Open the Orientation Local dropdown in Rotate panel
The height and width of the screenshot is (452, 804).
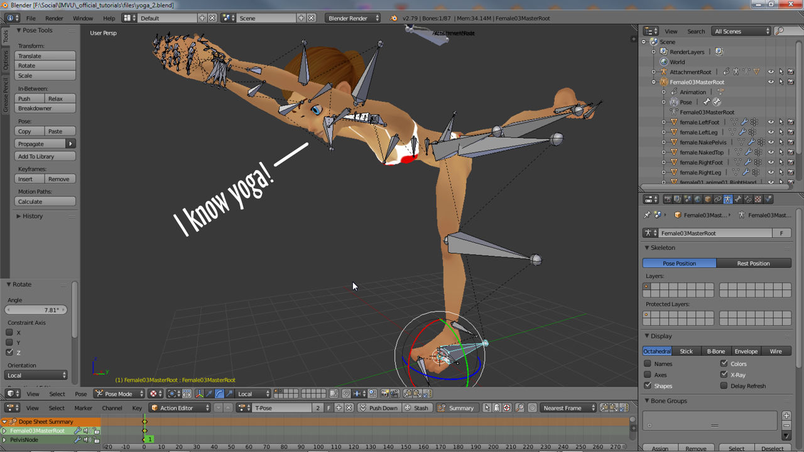(36, 375)
